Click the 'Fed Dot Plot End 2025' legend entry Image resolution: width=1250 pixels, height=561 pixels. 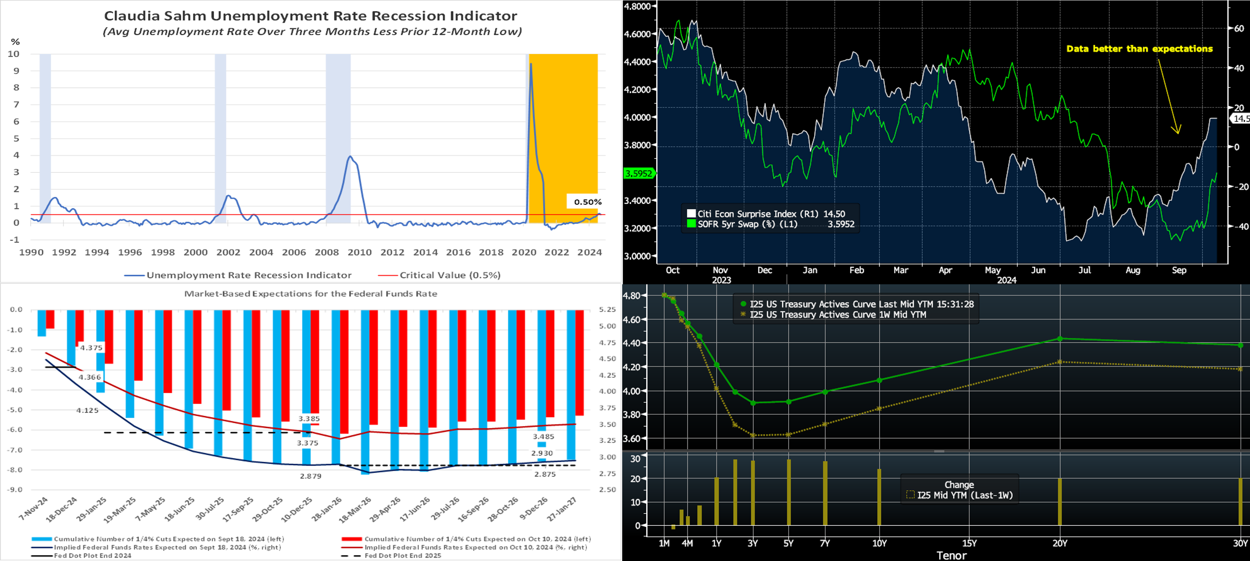point(403,555)
